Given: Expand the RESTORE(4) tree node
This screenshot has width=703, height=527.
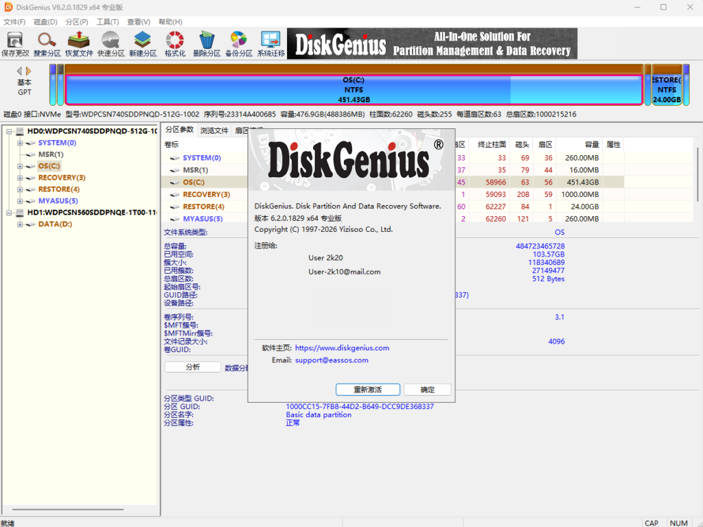Looking at the screenshot, I should point(20,189).
